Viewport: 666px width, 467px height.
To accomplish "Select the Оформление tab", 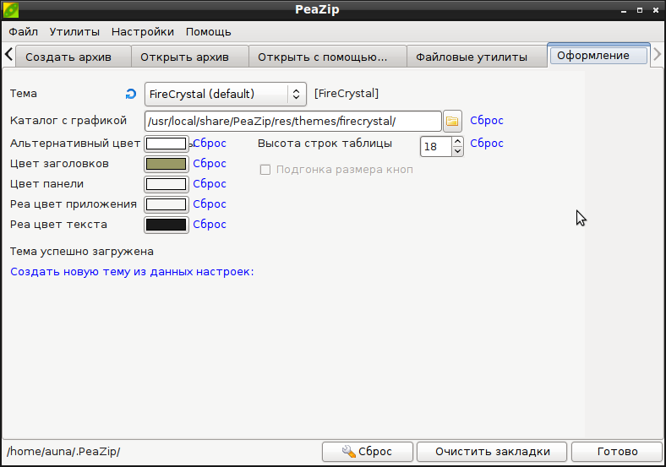I will [x=598, y=56].
